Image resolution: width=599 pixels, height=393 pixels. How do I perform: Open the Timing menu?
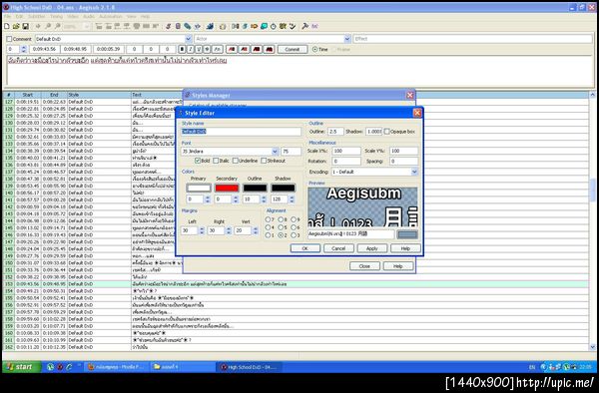point(56,17)
